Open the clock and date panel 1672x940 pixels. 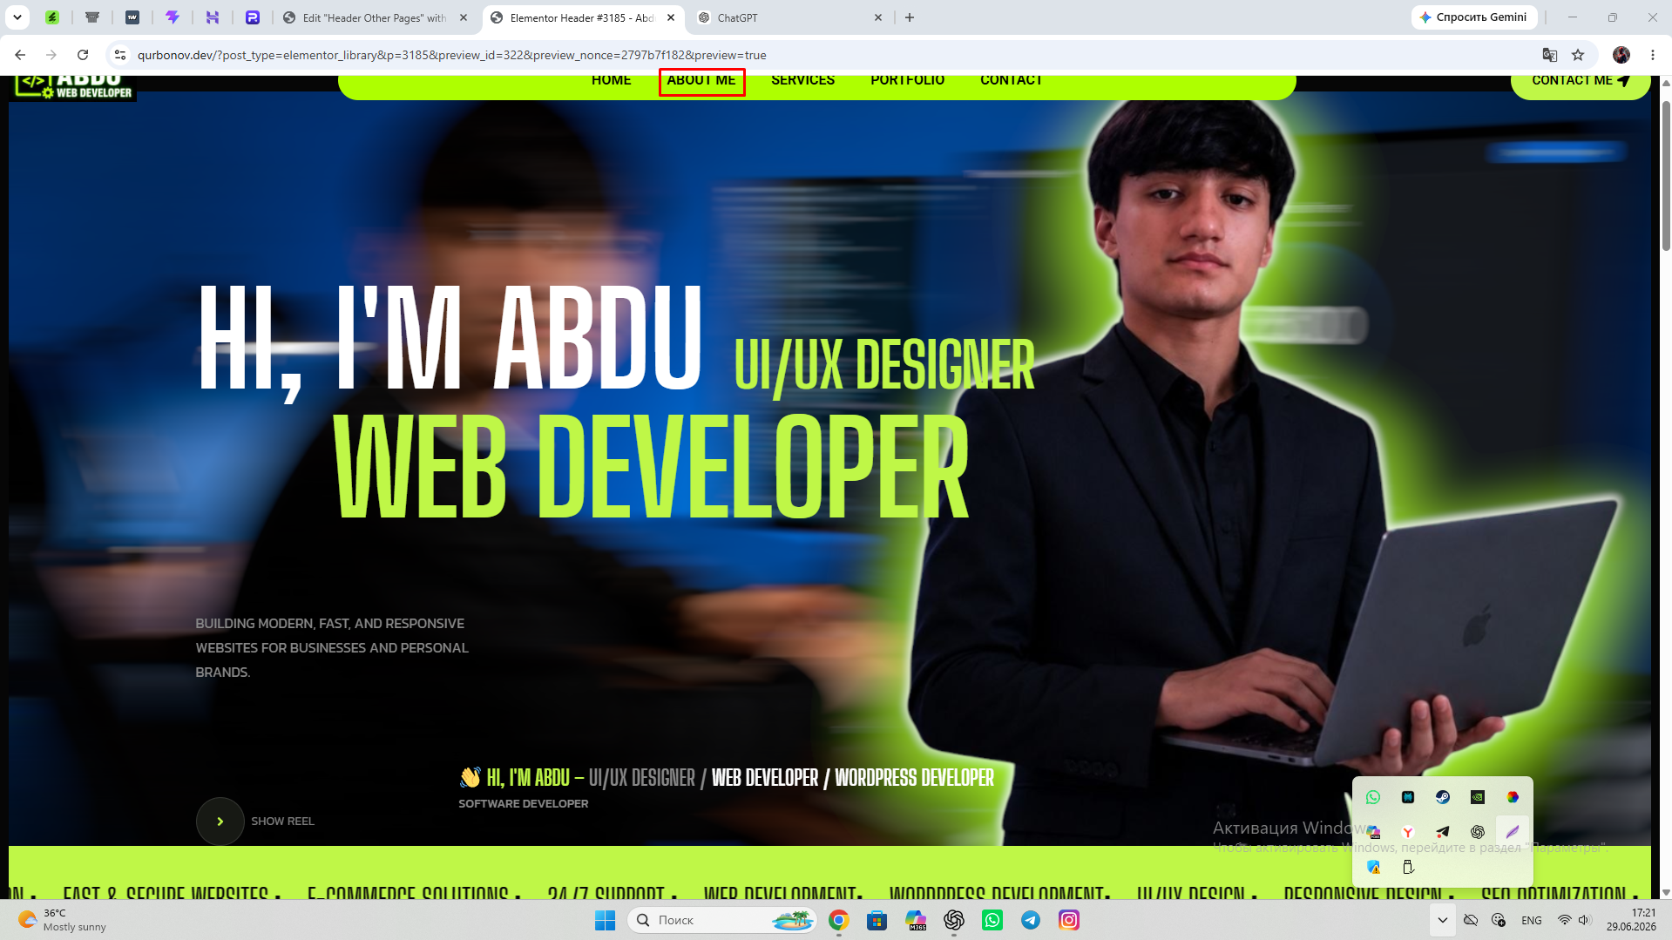1631,920
